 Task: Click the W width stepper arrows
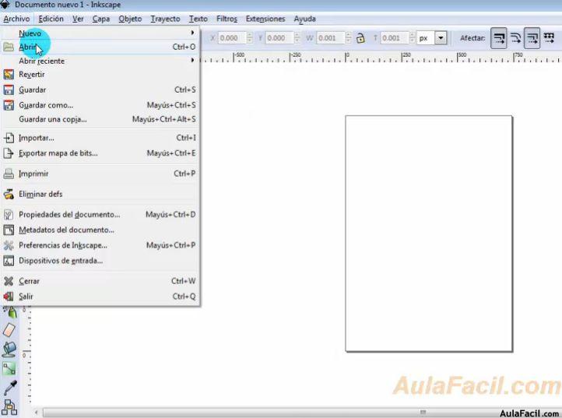[348, 37]
